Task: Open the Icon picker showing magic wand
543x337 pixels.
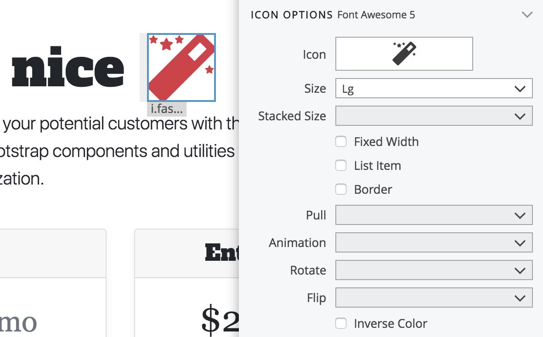Action: [x=404, y=54]
